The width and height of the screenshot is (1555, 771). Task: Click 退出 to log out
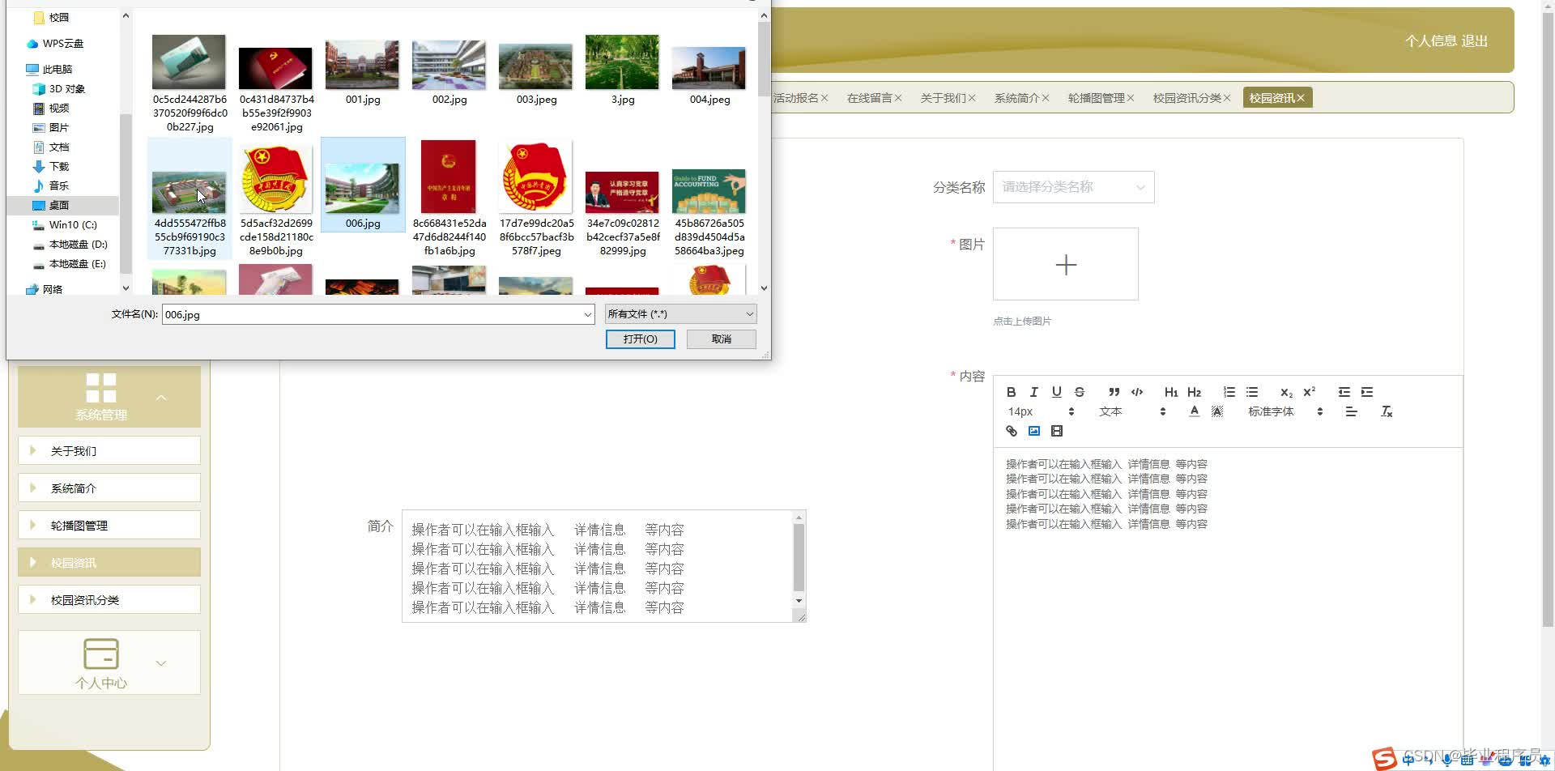pyautogui.click(x=1475, y=40)
